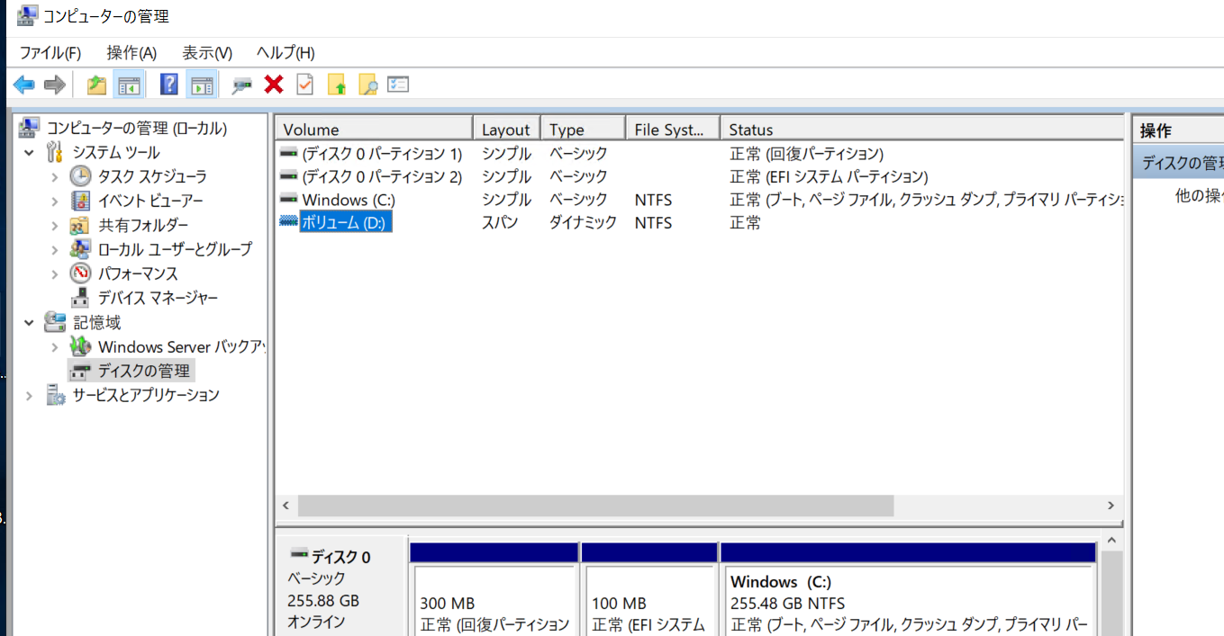Click the checklist customize icon
The image size is (1224, 636).
coord(398,84)
